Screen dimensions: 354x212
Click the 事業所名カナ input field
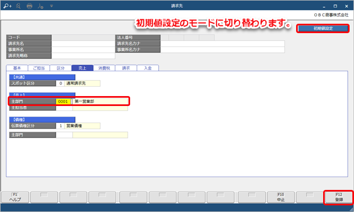[x=222, y=50]
